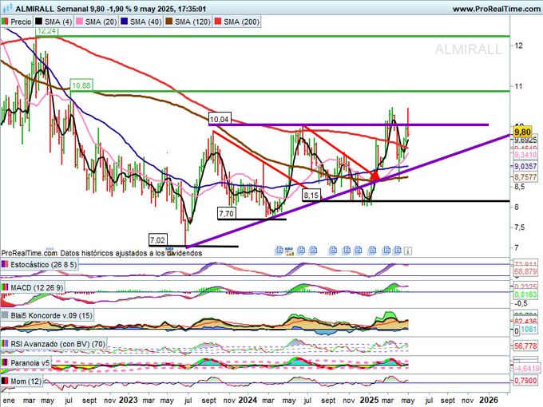Image resolution: width=543 pixels, height=407 pixels.
Task: Click the 9,0357 SMA value on the price axis
Action: [x=525, y=166]
